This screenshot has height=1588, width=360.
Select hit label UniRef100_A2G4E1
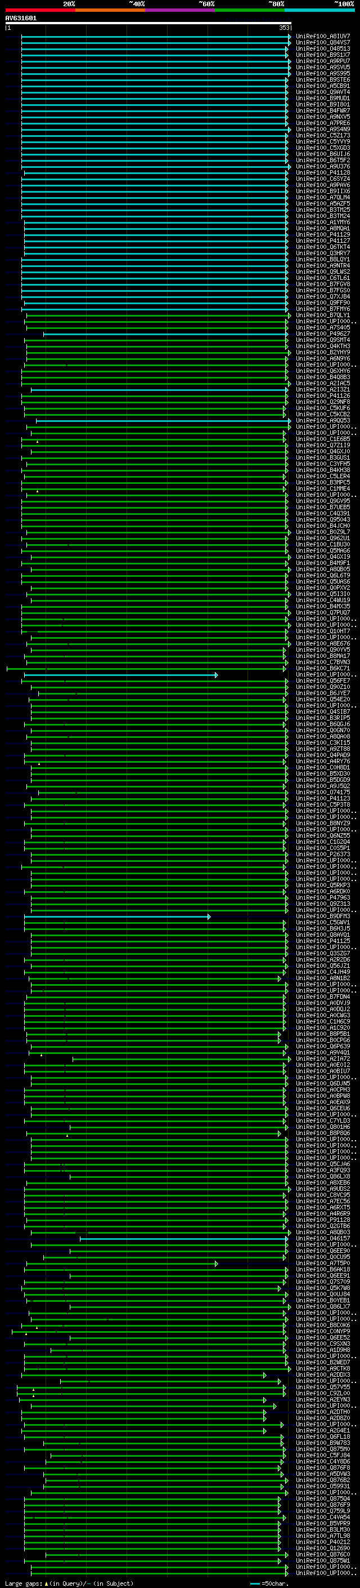pyautogui.click(x=323, y=1431)
